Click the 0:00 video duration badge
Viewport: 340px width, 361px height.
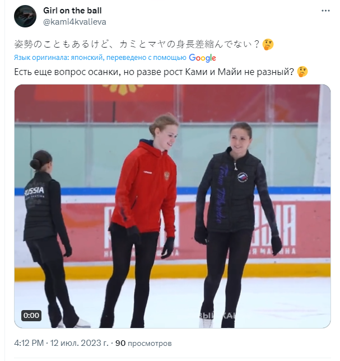(31, 315)
